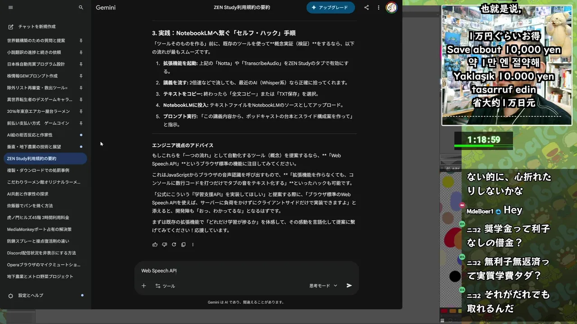Unpin chat 前払い支払い方式 ゲームコイン
This screenshot has width=577, height=324.
(x=81, y=123)
